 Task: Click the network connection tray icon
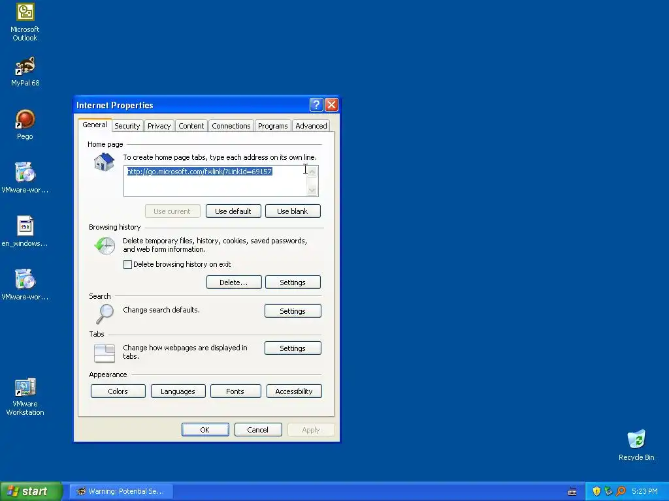pyautogui.click(x=608, y=491)
